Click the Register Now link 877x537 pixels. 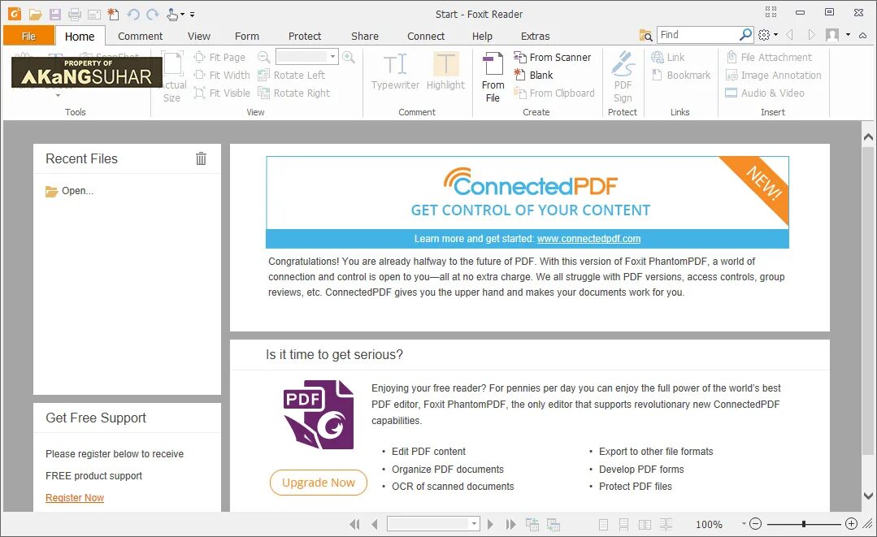click(75, 497)
